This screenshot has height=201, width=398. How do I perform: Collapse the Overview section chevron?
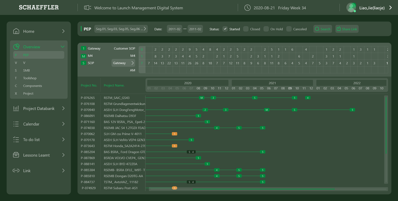(x=63, y=47)
